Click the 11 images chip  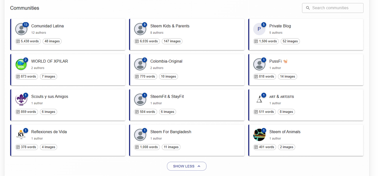pos(171,147)
